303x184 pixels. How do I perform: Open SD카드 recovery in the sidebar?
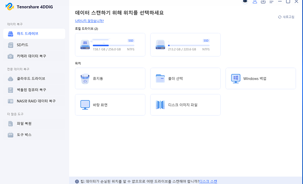tap(34, 45)
